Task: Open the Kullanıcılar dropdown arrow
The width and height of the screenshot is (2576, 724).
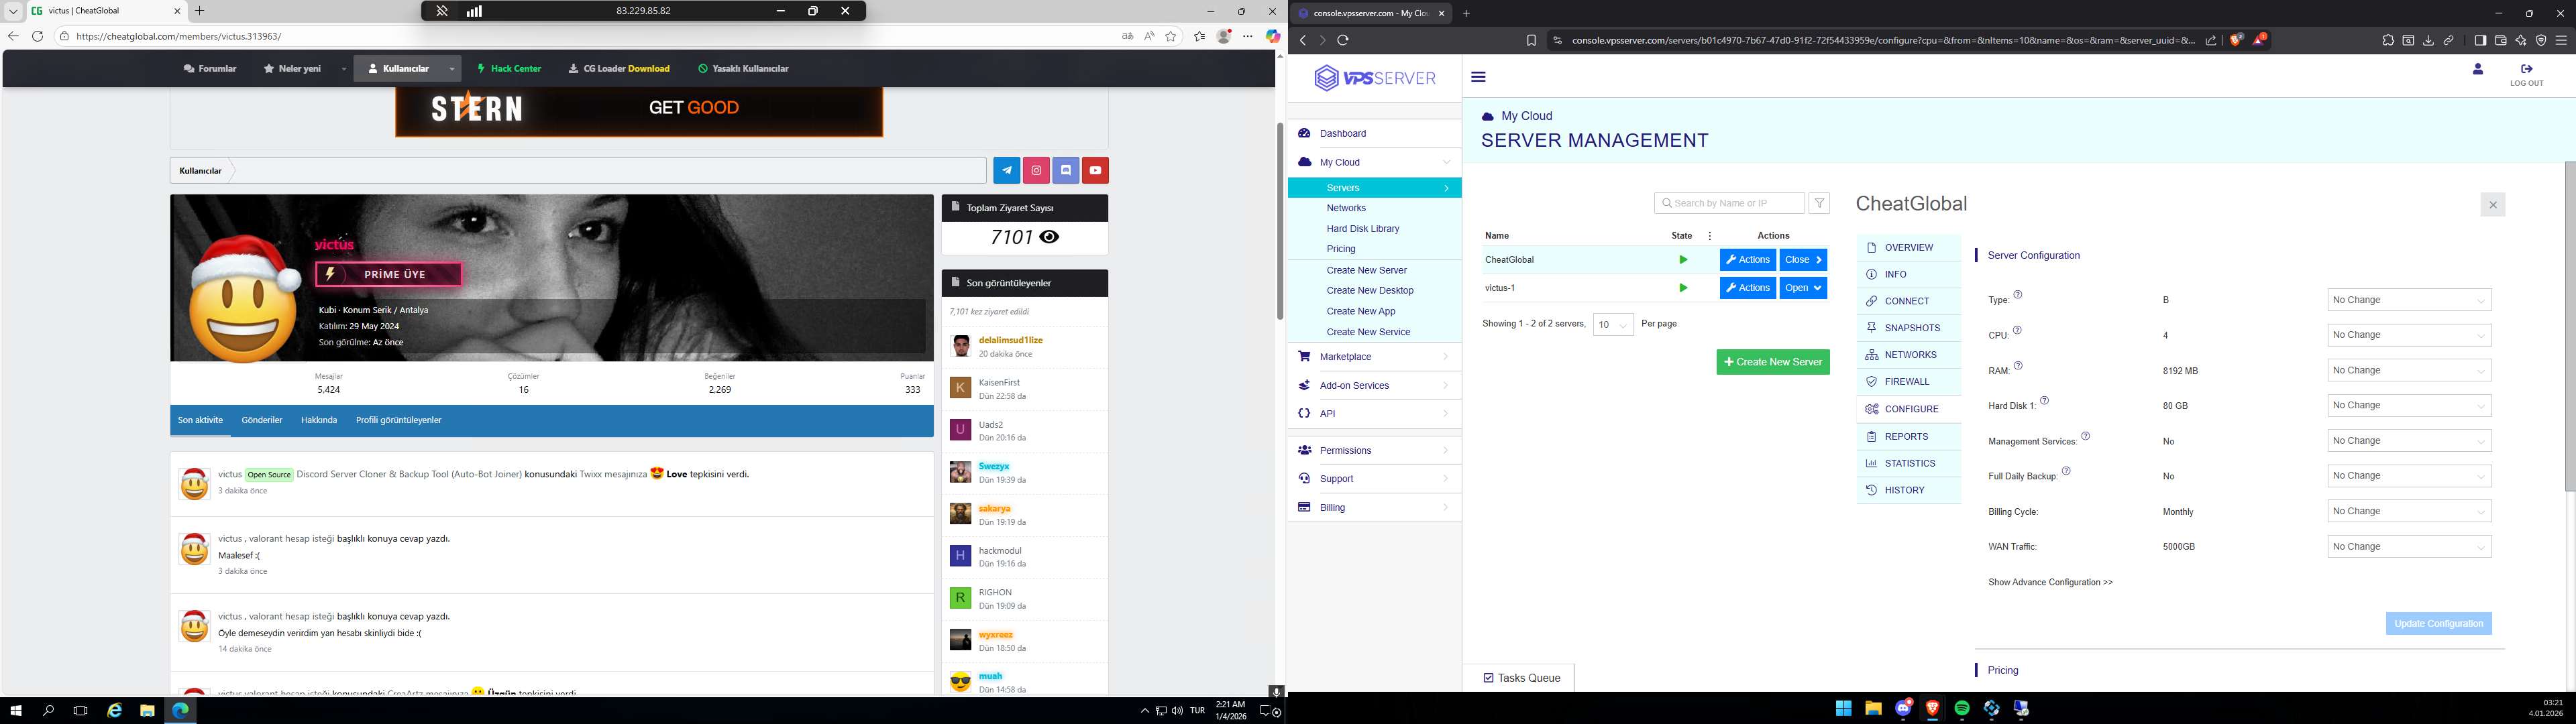Action: (452, 69)
